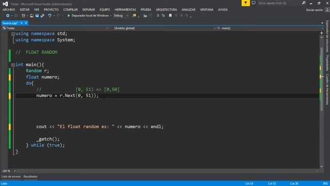Open the VER menu
This screenshot has height=186, width=330.
(x=37, y=10)
